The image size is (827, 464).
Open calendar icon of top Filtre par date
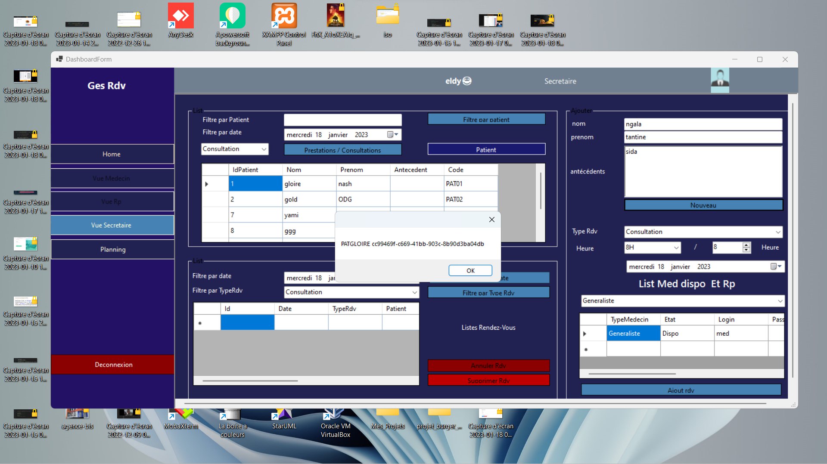click(x=392, y=135)
